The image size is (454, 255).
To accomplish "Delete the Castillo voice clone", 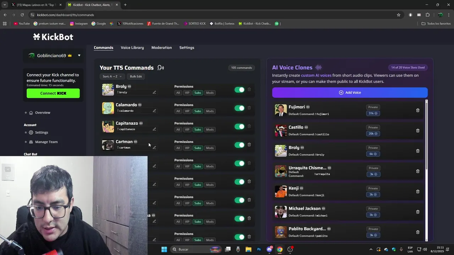I will click(x=417, y=131).
